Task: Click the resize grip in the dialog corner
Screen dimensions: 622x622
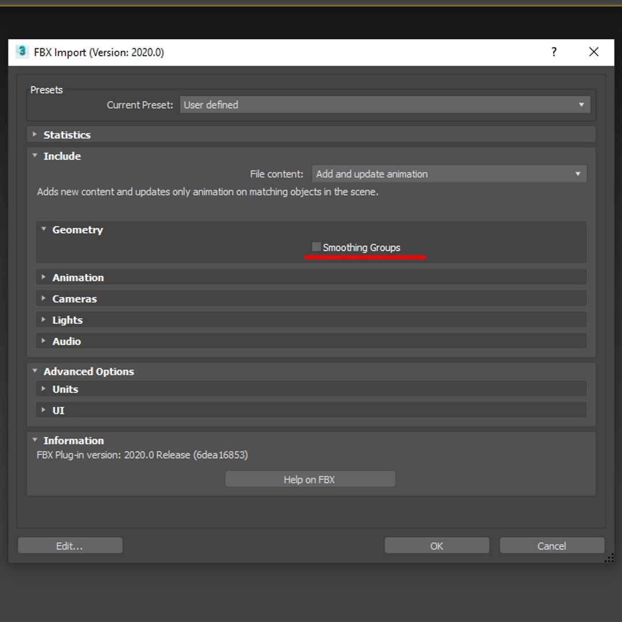Action: tap(609, 558)
